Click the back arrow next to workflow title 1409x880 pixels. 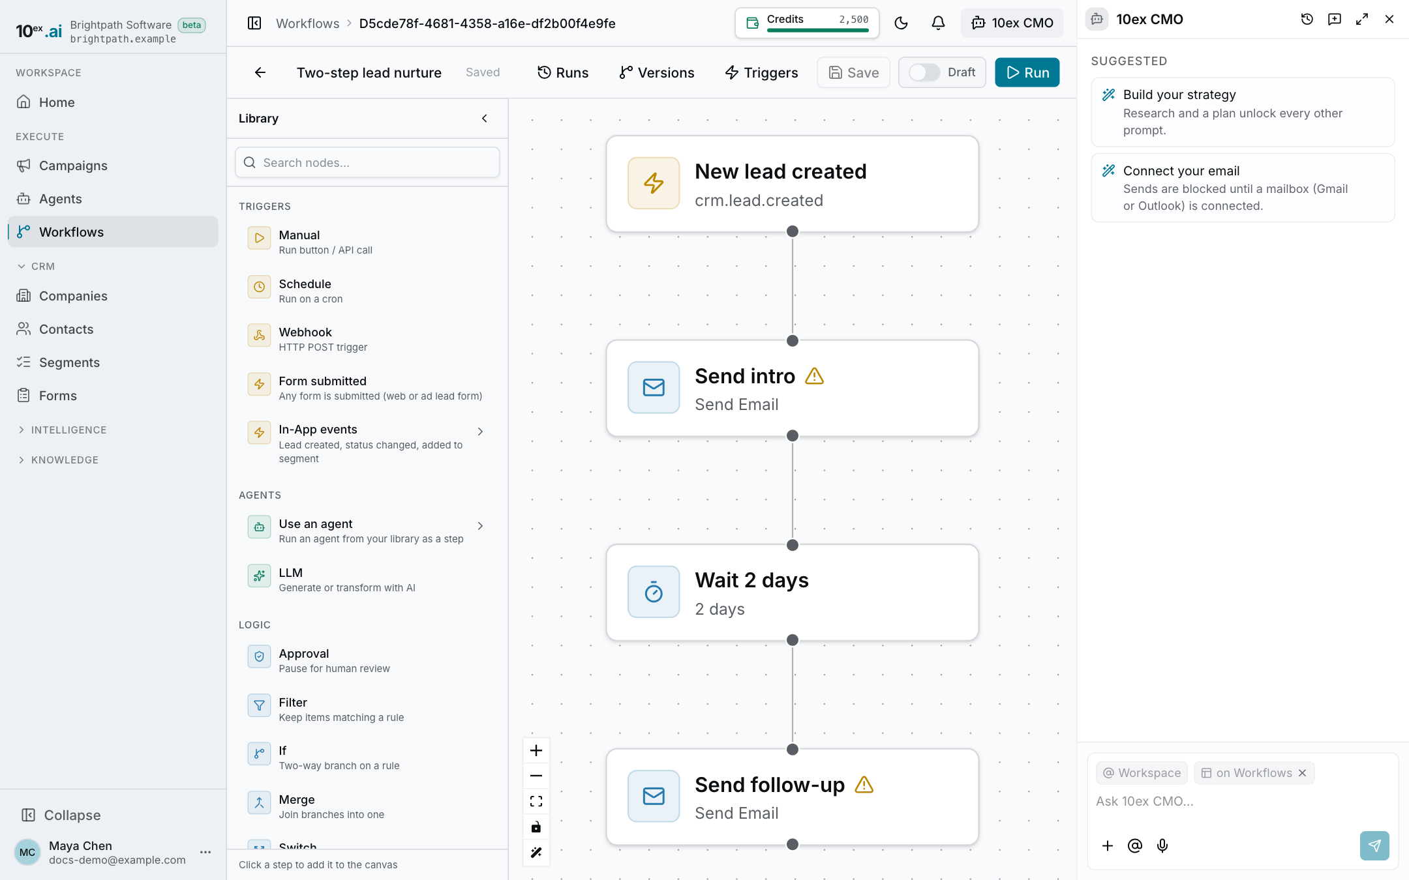tap(260, 72)
